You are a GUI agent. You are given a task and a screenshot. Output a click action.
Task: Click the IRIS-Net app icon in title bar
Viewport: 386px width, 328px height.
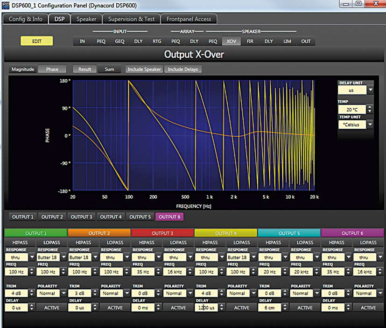point(6,5)
